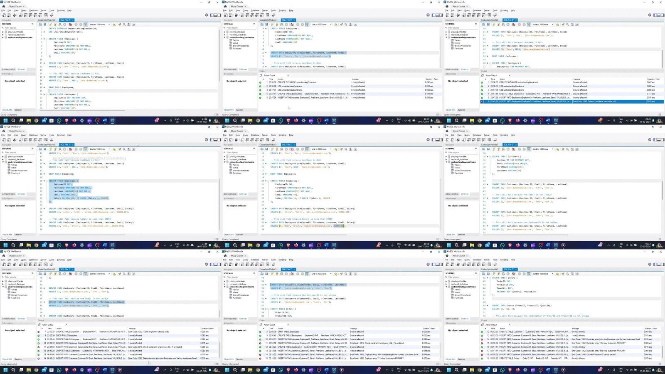The image size is (665, 374).
Task: Create a stored procedure in the window with lines 51-52 selected
Action: click(257, 264)
